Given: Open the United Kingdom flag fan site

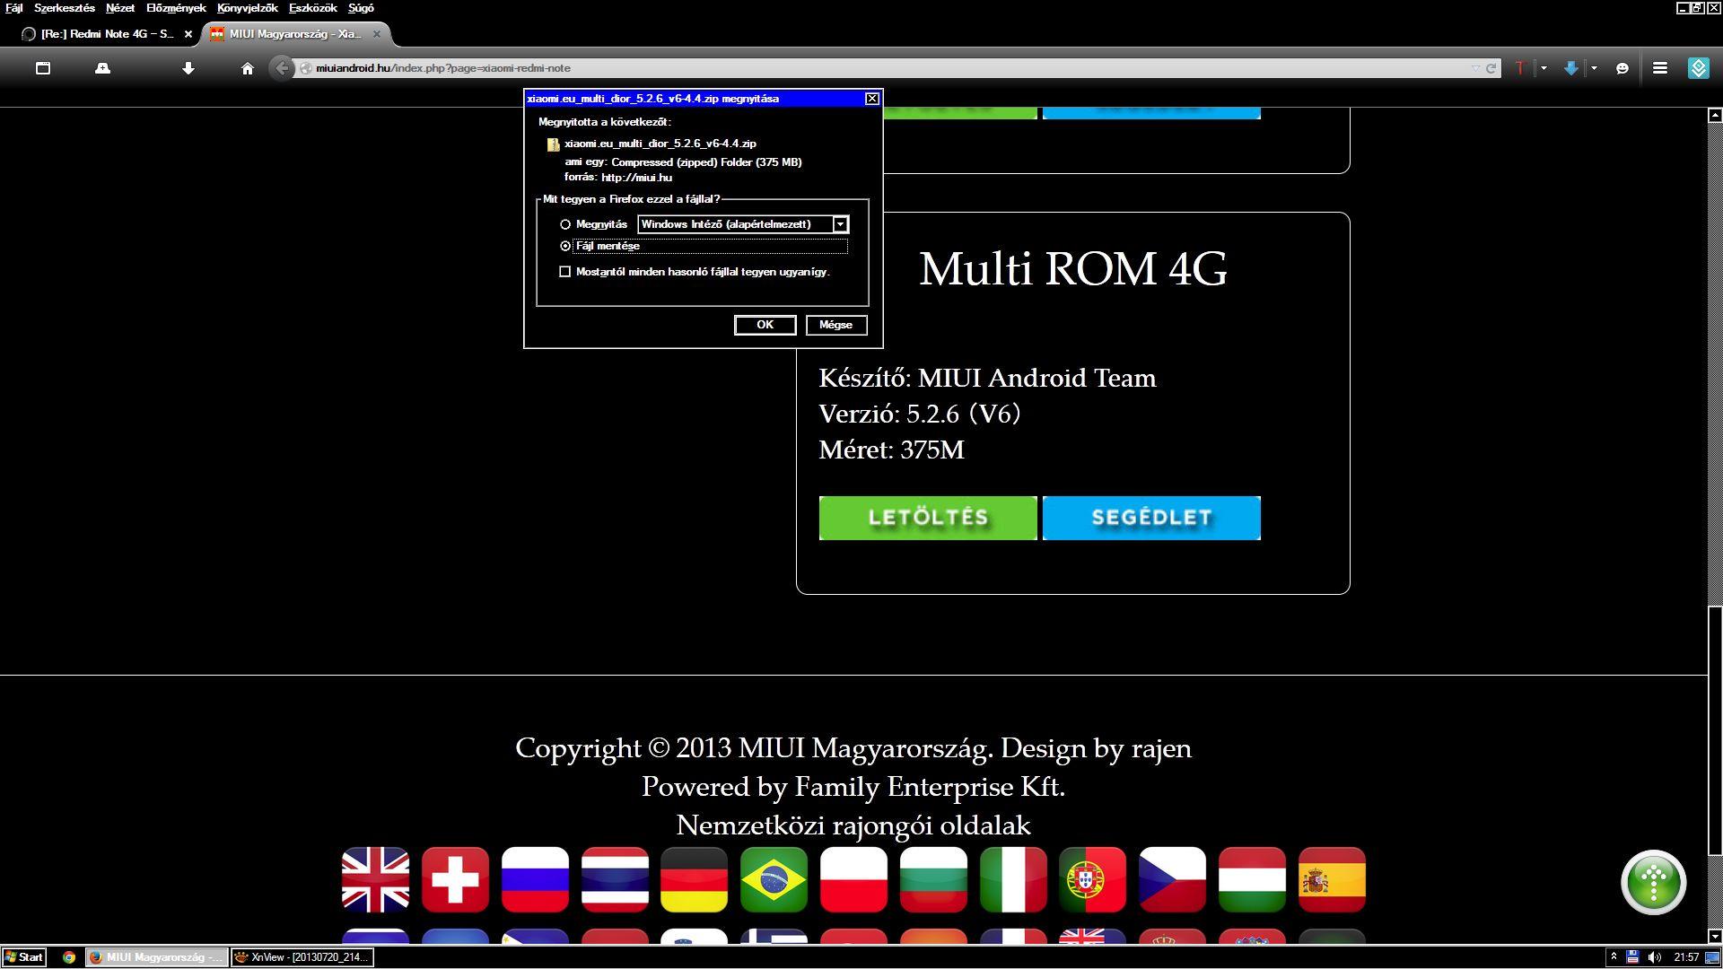Looking at the screenshot, I should 376,879.
